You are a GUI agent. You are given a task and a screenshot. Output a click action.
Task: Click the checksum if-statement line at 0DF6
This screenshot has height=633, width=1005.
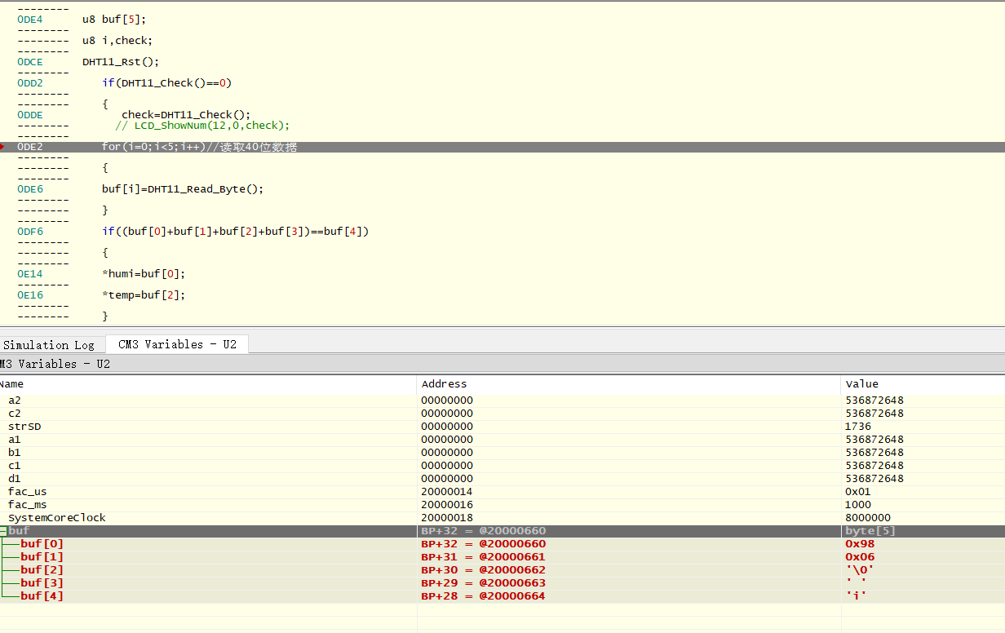click(x=236, y=232)
